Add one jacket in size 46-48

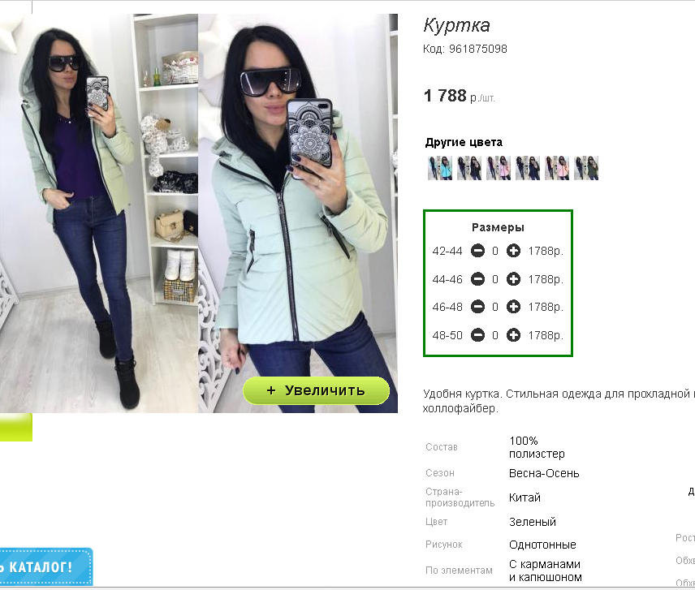(x=513, y=307)
